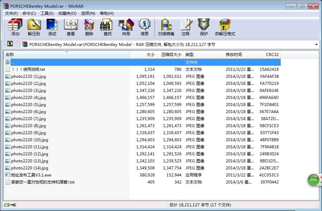Sort by the CRC32 column header
Viewport: 322px width, 211px height.
(269, 54)
